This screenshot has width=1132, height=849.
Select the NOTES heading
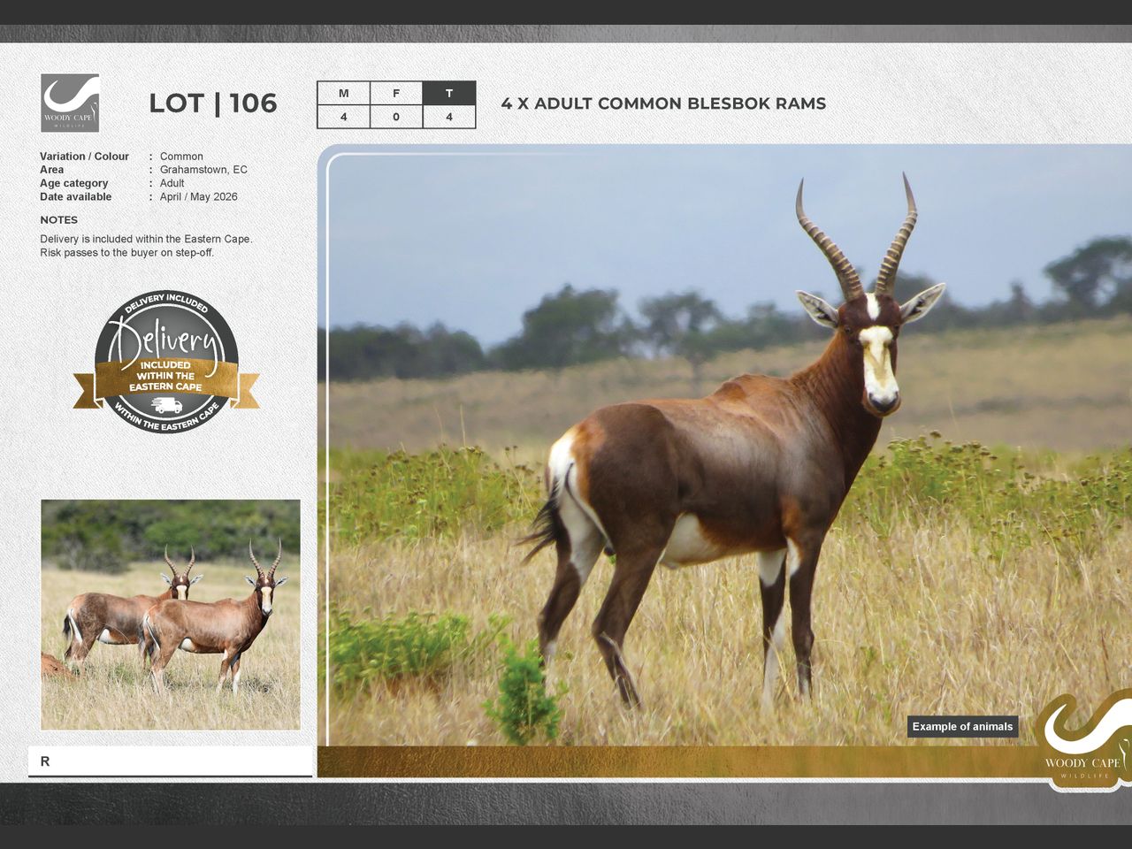[x=58, y=220]
